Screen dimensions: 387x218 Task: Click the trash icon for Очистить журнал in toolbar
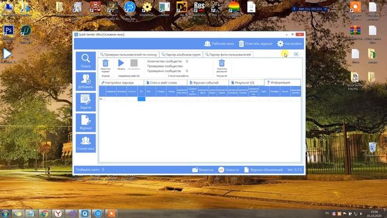(105, 63)
